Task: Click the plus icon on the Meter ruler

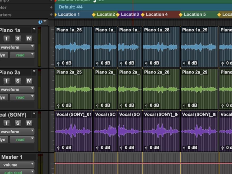Action: click(x=51, y=7)
